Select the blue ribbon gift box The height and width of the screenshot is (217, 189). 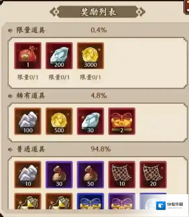90,201
